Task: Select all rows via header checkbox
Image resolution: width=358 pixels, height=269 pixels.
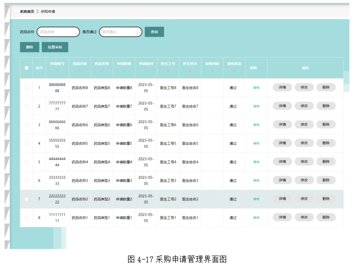Action: click(x=27, y=68)
